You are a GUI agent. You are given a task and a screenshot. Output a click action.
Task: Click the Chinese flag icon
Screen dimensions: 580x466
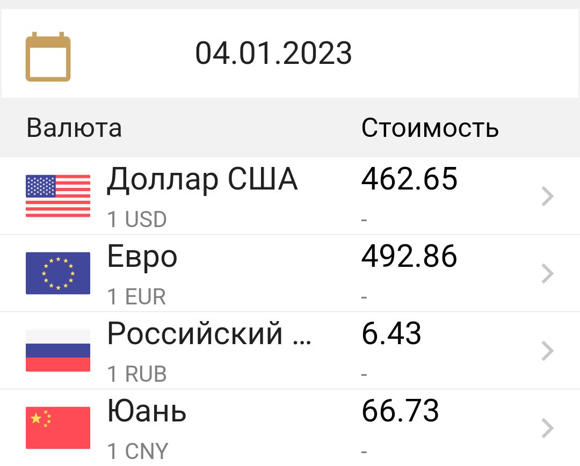coord(58,427)
